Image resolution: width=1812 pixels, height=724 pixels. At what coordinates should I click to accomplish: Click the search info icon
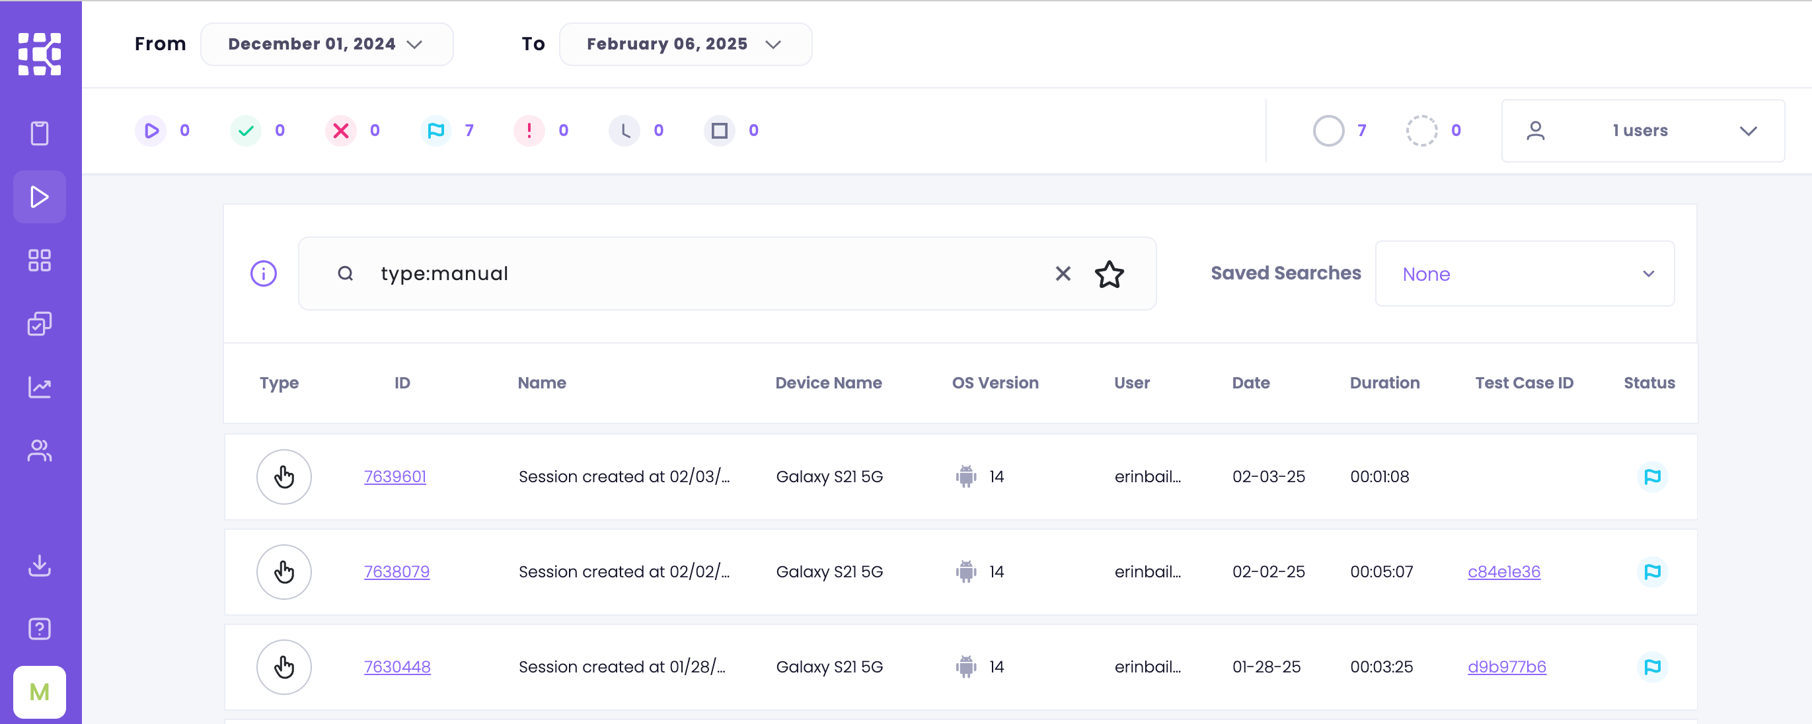(264, 273)
